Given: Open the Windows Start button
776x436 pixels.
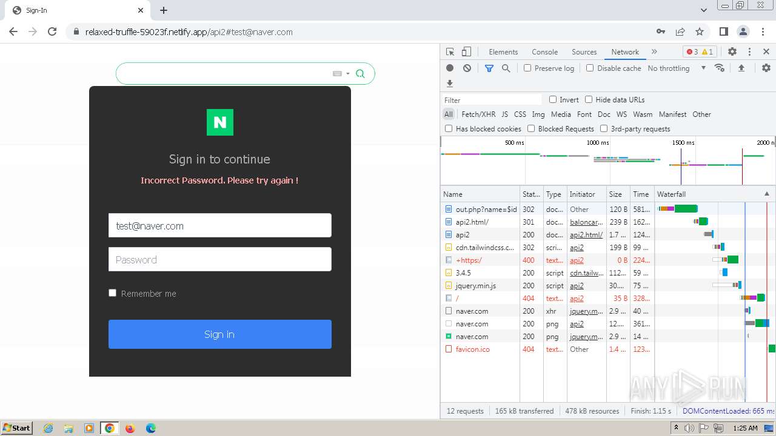Looking at the screenshot, I should (x=16, y=428).
